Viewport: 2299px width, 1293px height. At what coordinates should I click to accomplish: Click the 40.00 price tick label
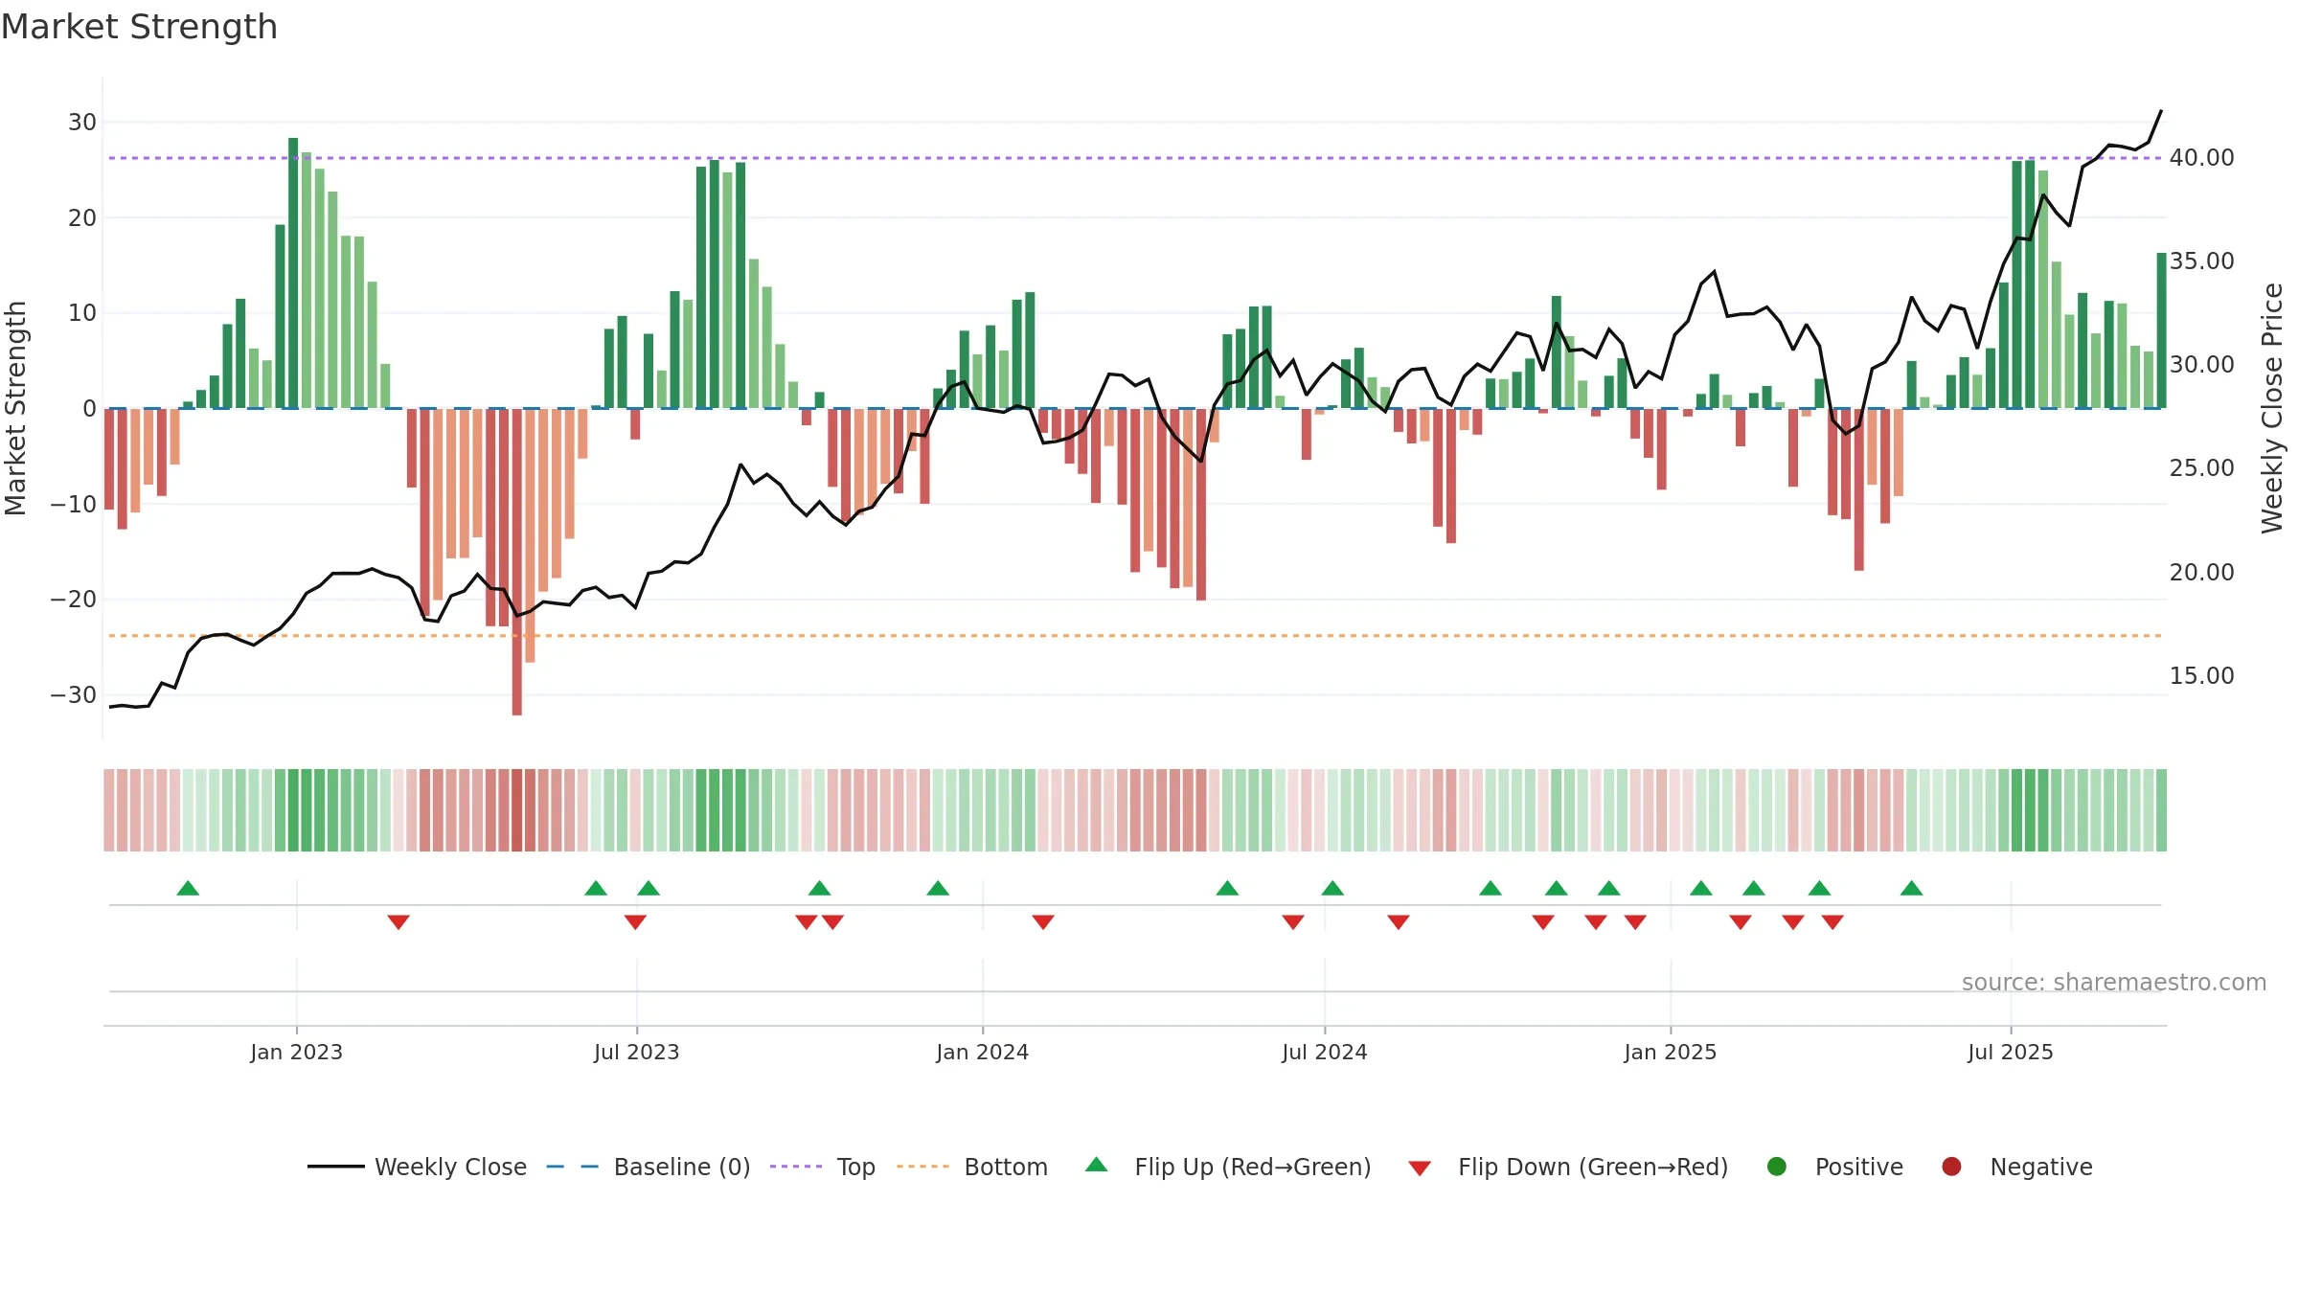[2201, 157]
